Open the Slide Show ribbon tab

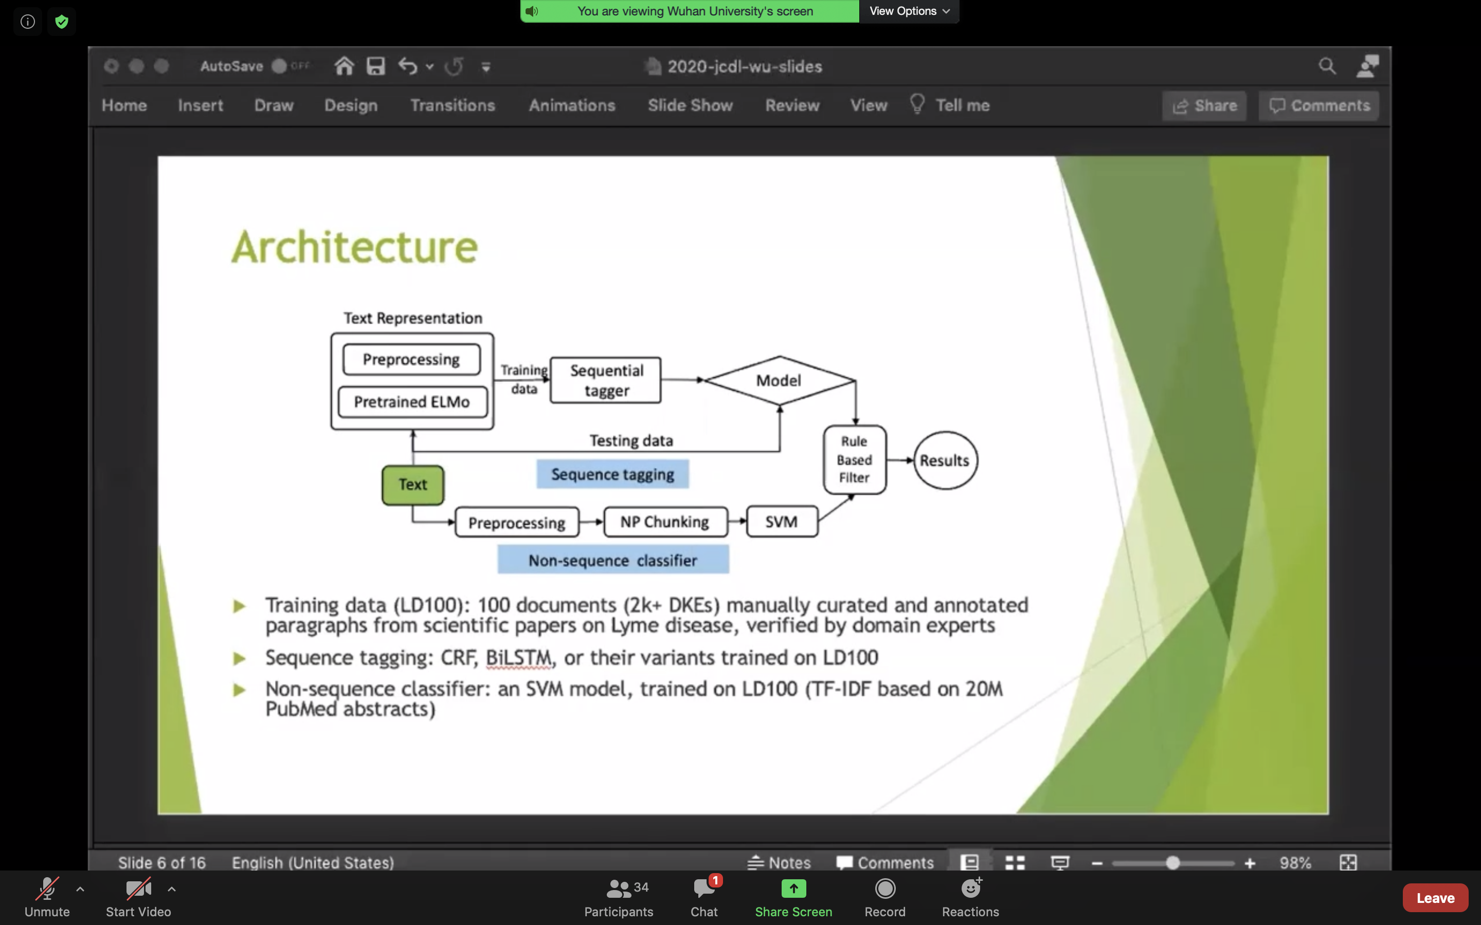[690, 105]
